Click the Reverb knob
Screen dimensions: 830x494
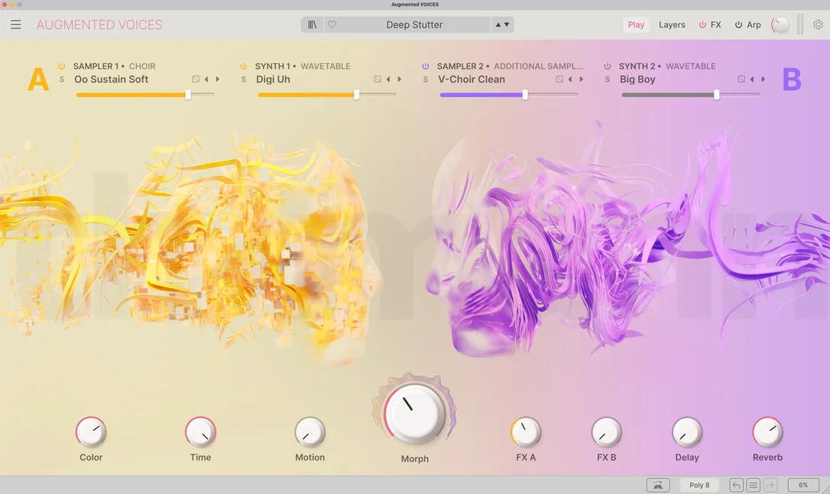pos(767,432)
